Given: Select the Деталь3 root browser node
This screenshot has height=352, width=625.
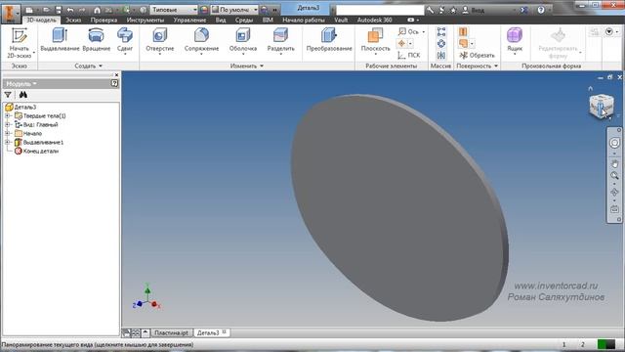Looking at the screenshot, I should pyautogui.click(x=21, y=107).
